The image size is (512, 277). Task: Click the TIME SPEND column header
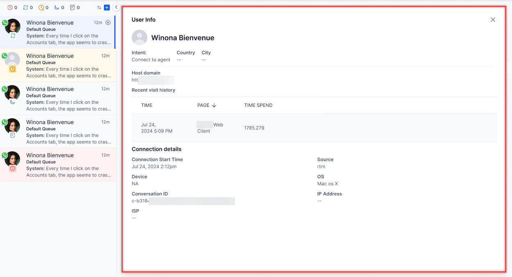(258, 105)
